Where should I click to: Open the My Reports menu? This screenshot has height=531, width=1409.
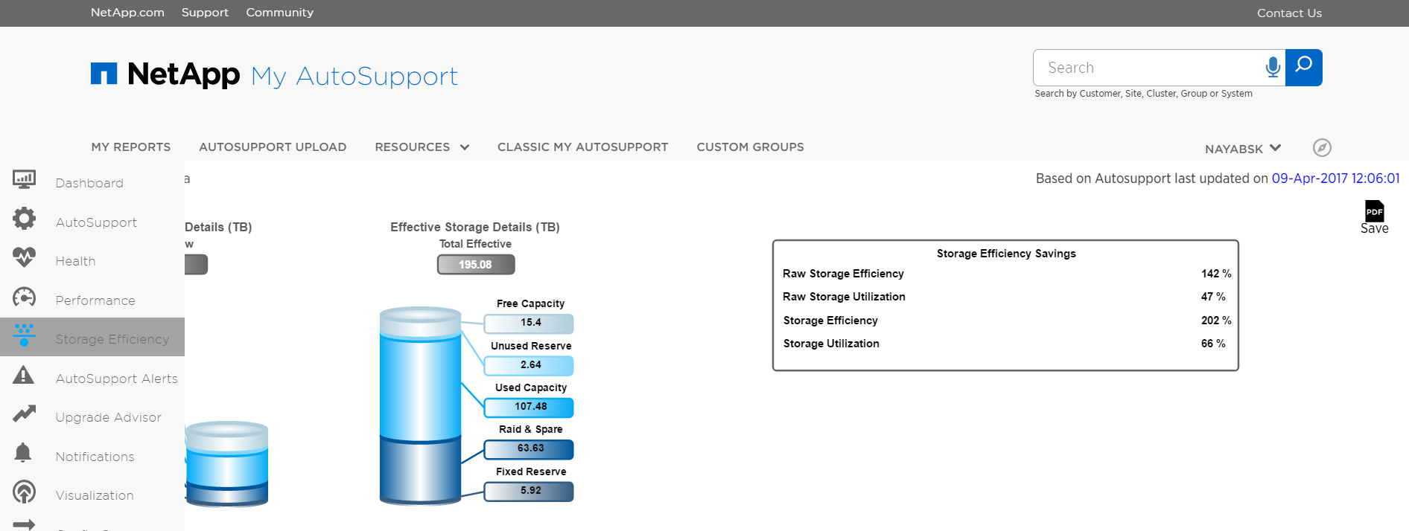pyautogui.click(x=131, y=147)
